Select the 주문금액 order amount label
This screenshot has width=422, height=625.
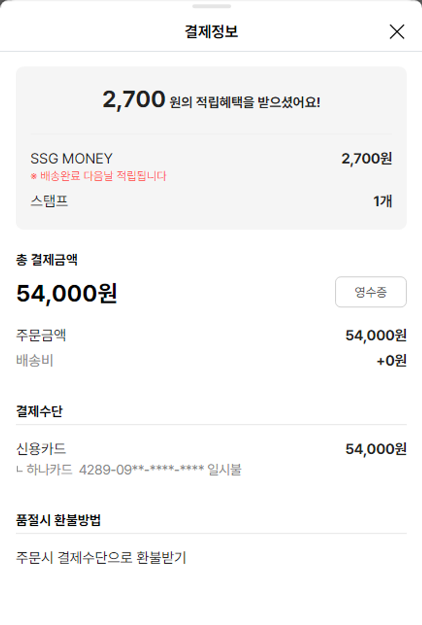tap(41, 335)
